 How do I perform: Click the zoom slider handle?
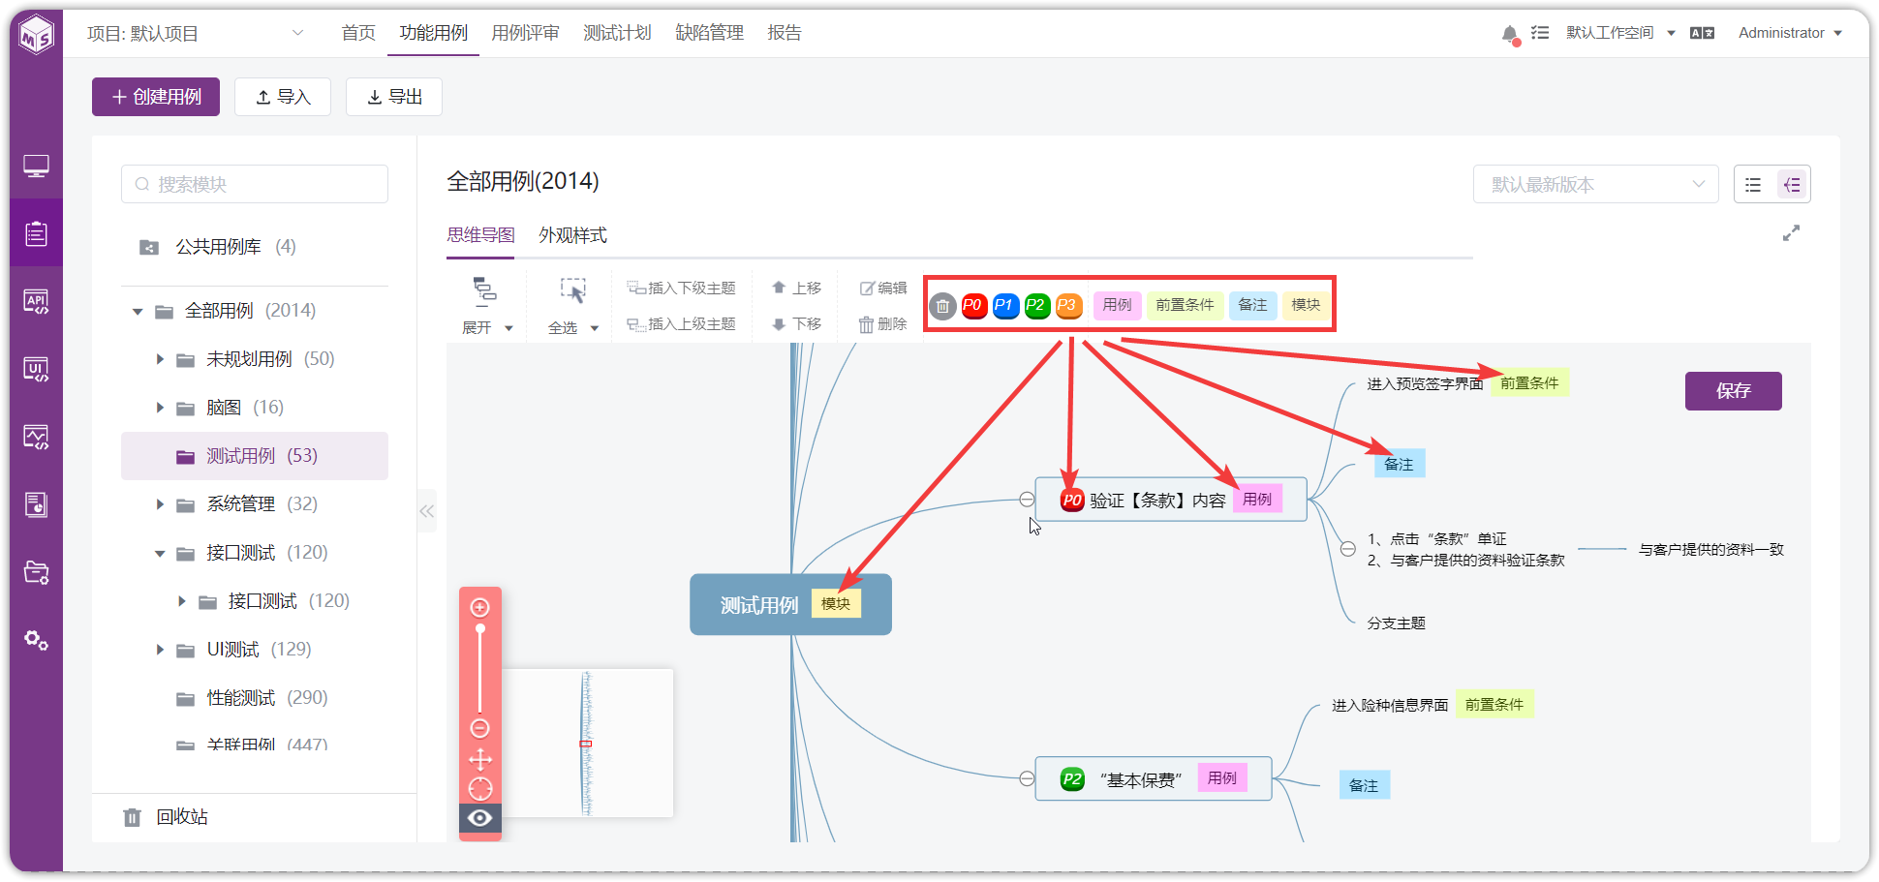pyautogui.click(x=479, y=629)
